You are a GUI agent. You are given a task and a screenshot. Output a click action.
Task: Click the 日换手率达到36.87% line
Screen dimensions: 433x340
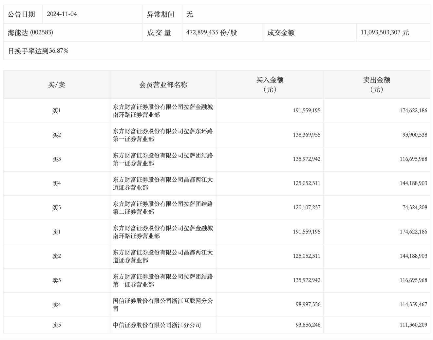[38, 51]
